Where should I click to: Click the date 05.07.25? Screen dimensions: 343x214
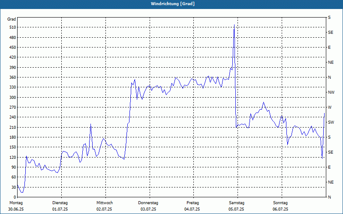tap(236, 209)
